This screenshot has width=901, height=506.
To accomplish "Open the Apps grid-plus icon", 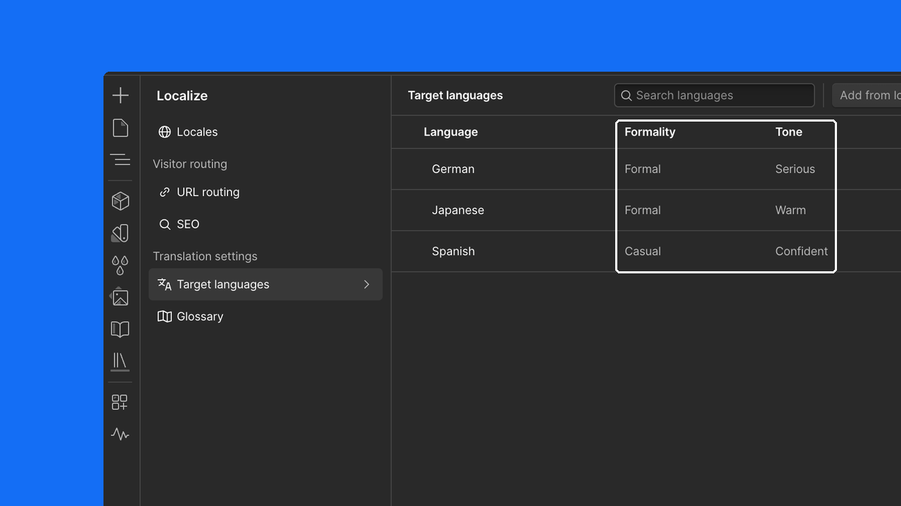I will coord(120,402).
